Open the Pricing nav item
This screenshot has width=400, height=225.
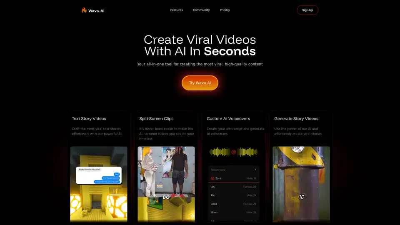pos(225,10)
